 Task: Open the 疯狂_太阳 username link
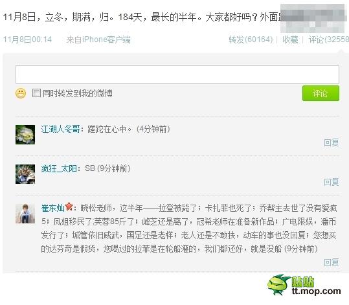(x=59, y=168)
